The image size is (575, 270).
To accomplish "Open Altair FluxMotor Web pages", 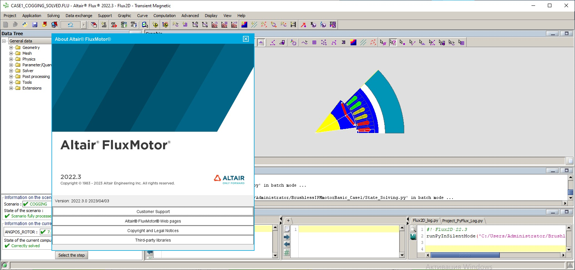I will 153,221.
